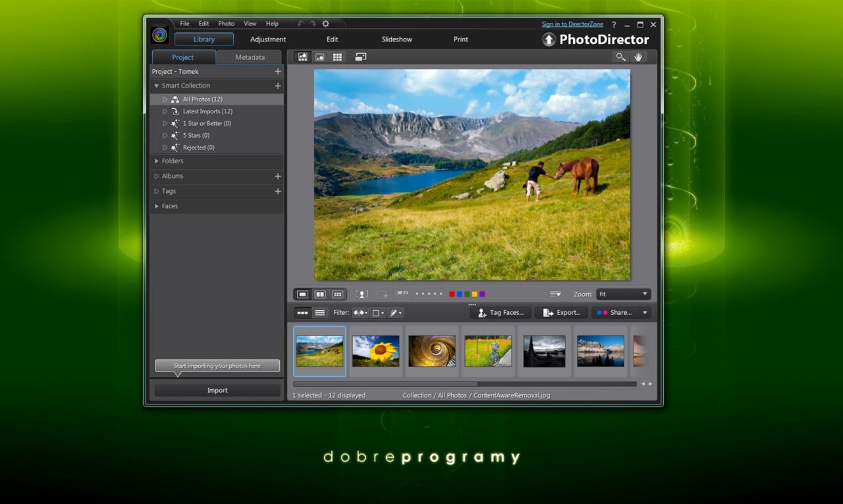Open the Zoom Fit dropdown
Screen dimensions: 843x504
click(x=623, y=294)
